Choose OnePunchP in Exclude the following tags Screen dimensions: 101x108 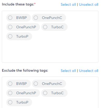click(10, 93)
